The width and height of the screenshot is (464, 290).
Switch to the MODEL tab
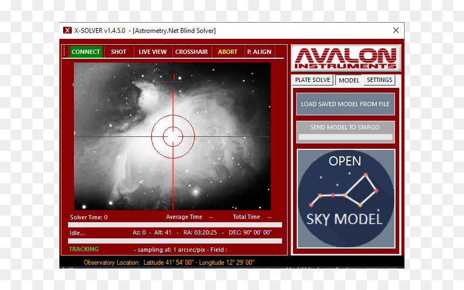(349, 80)
